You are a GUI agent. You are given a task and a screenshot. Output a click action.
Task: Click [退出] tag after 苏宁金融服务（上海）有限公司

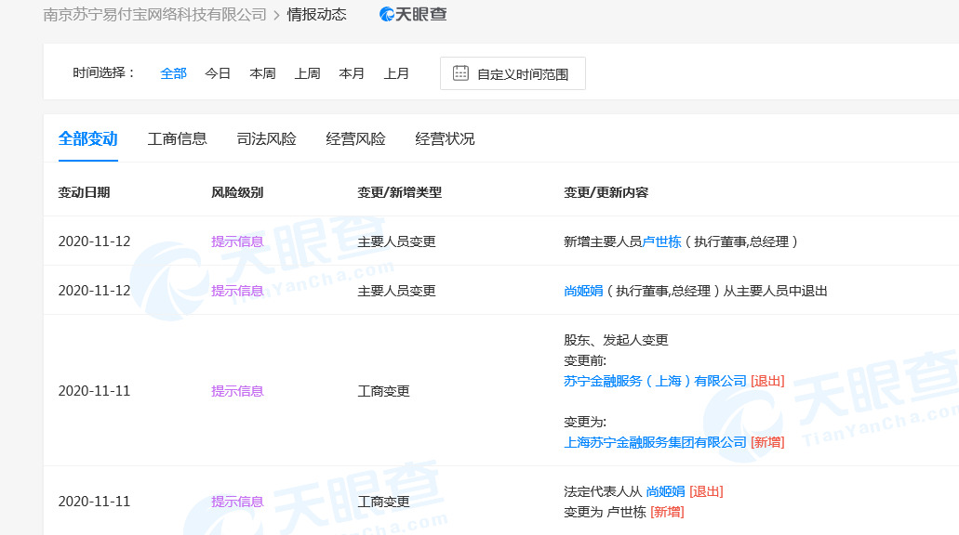[767, 381]
